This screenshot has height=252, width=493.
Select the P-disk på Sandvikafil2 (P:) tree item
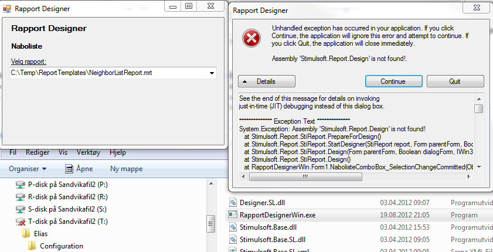(68, 185)
